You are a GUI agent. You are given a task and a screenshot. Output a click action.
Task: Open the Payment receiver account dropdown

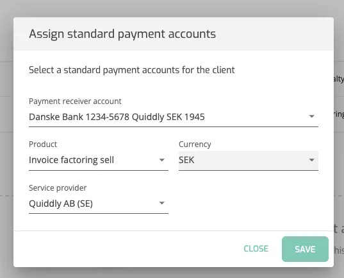(x=174, y=117)
